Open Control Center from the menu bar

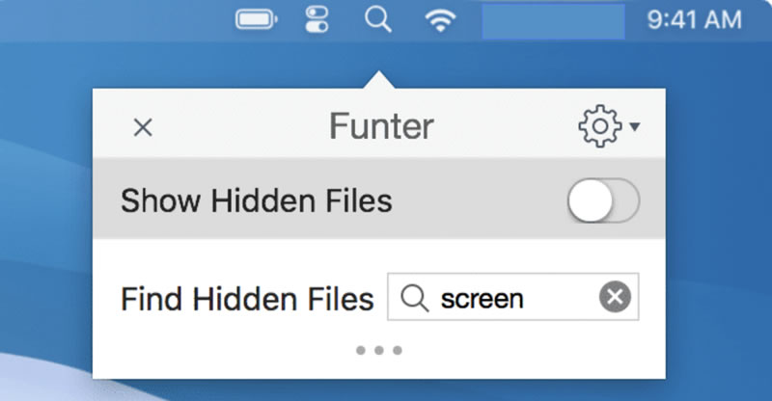[x=317, y=19]
